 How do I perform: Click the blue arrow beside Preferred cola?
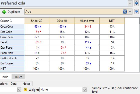coord(136,3)
